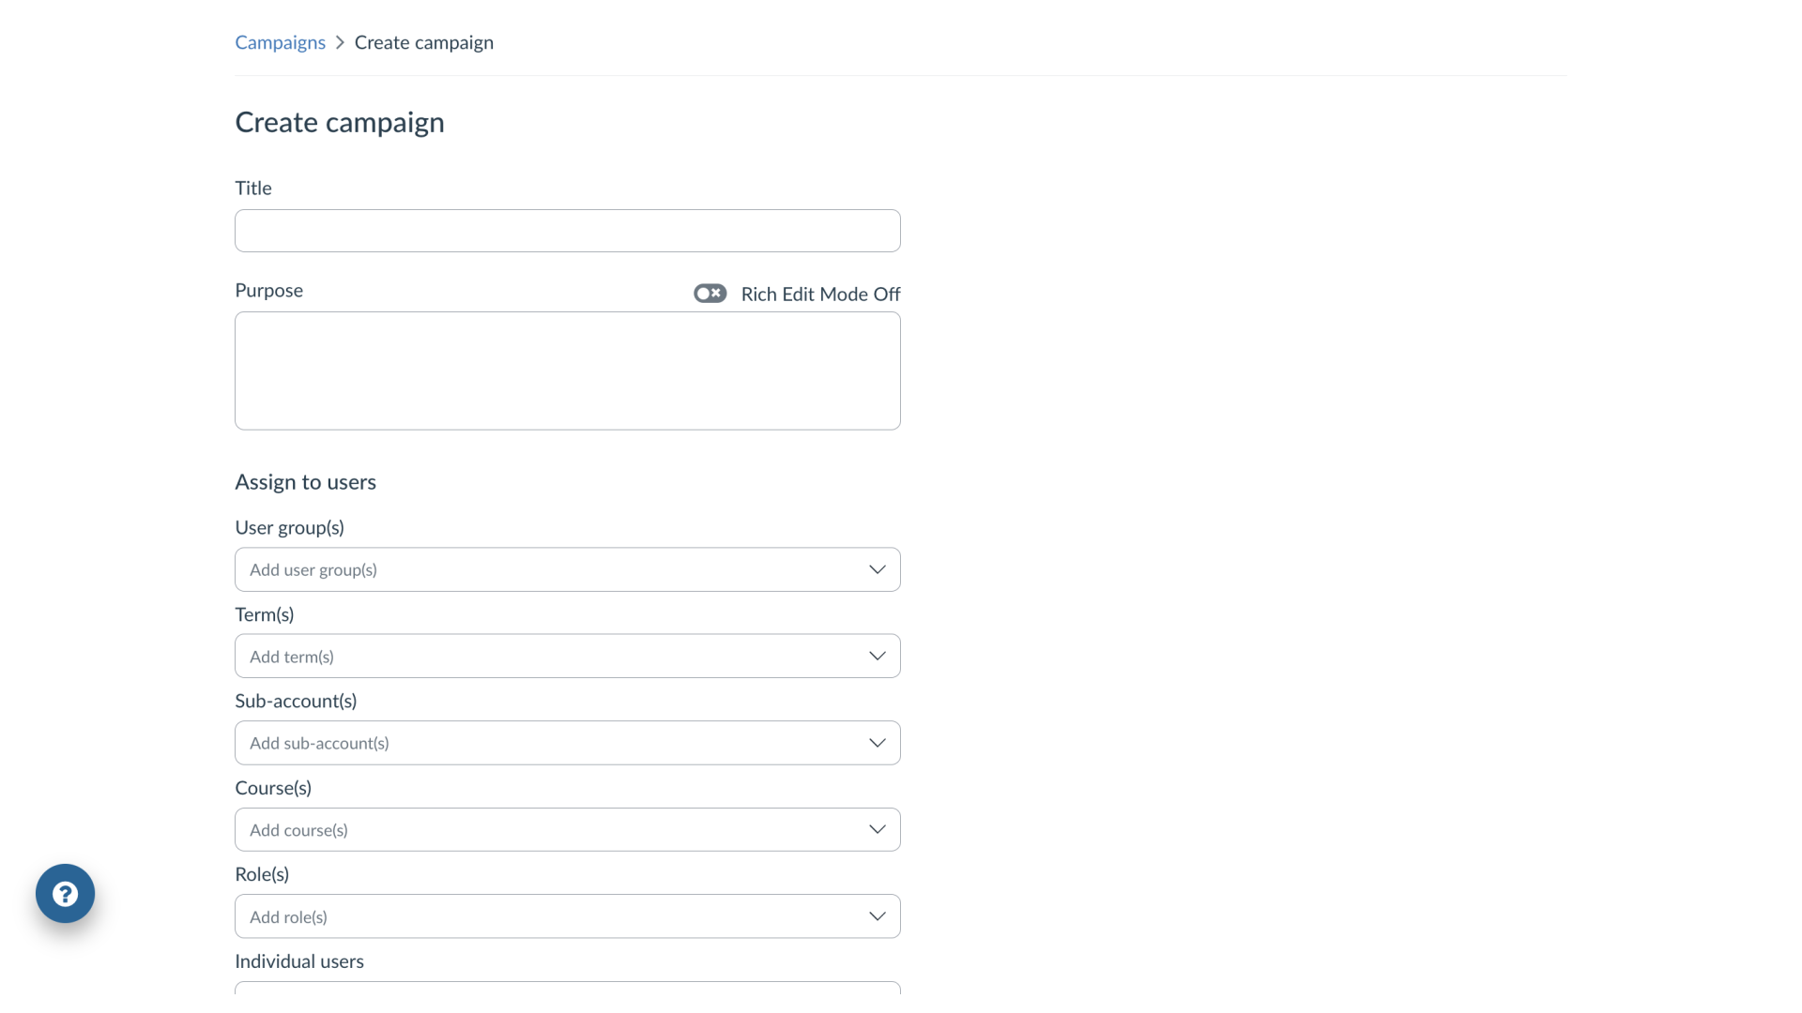Screen dimensions: 1802x1013
Task: Click inside the Purpose text area
Action: point(568,370)
